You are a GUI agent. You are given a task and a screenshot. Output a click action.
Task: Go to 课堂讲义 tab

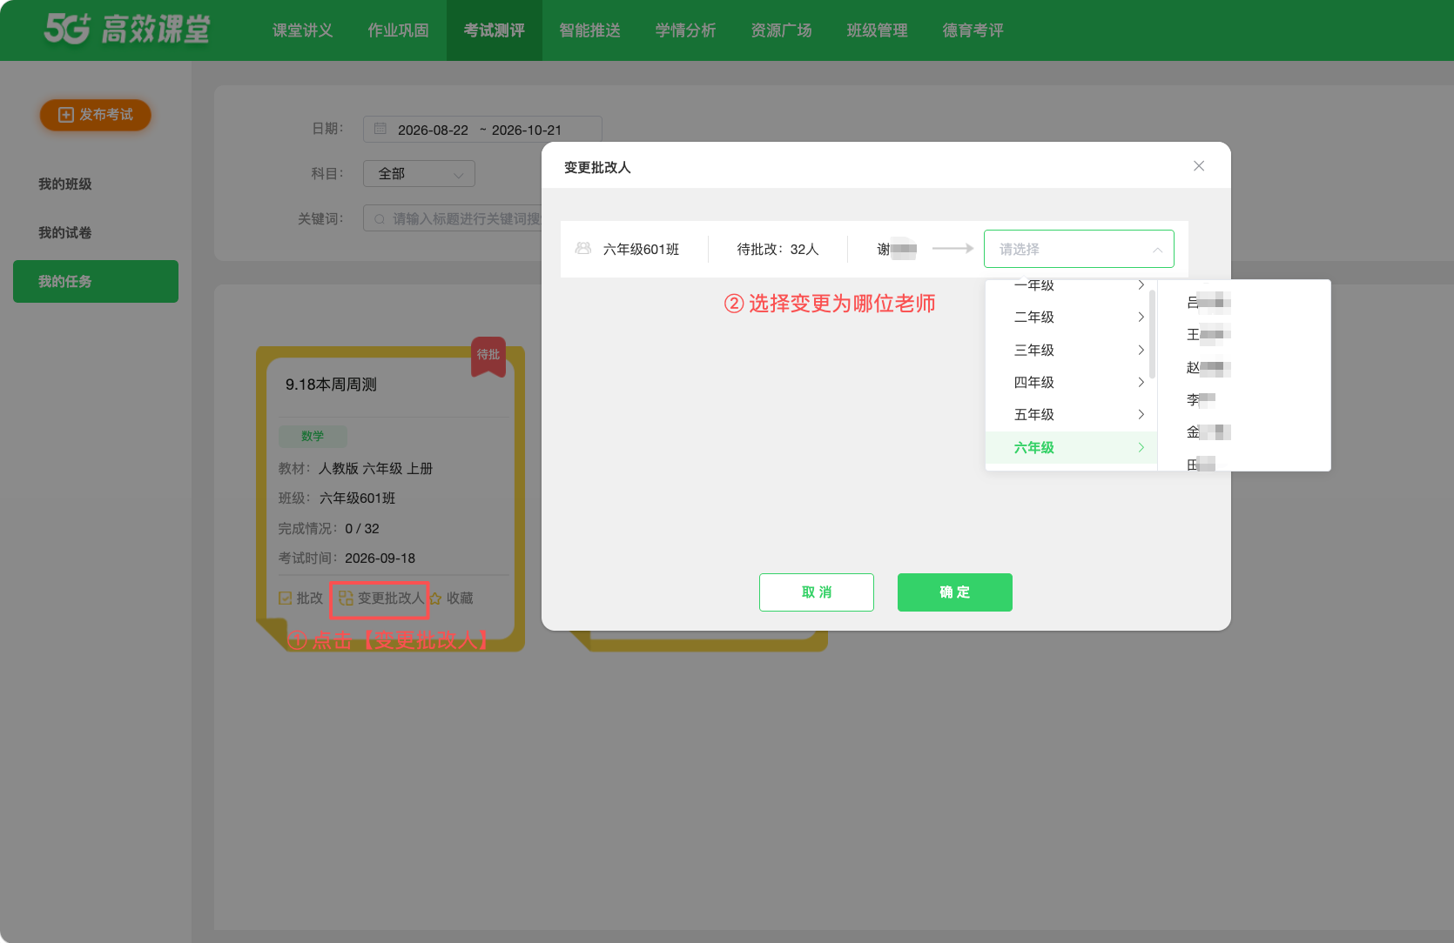pyautogui.click(x=303, y=30)
